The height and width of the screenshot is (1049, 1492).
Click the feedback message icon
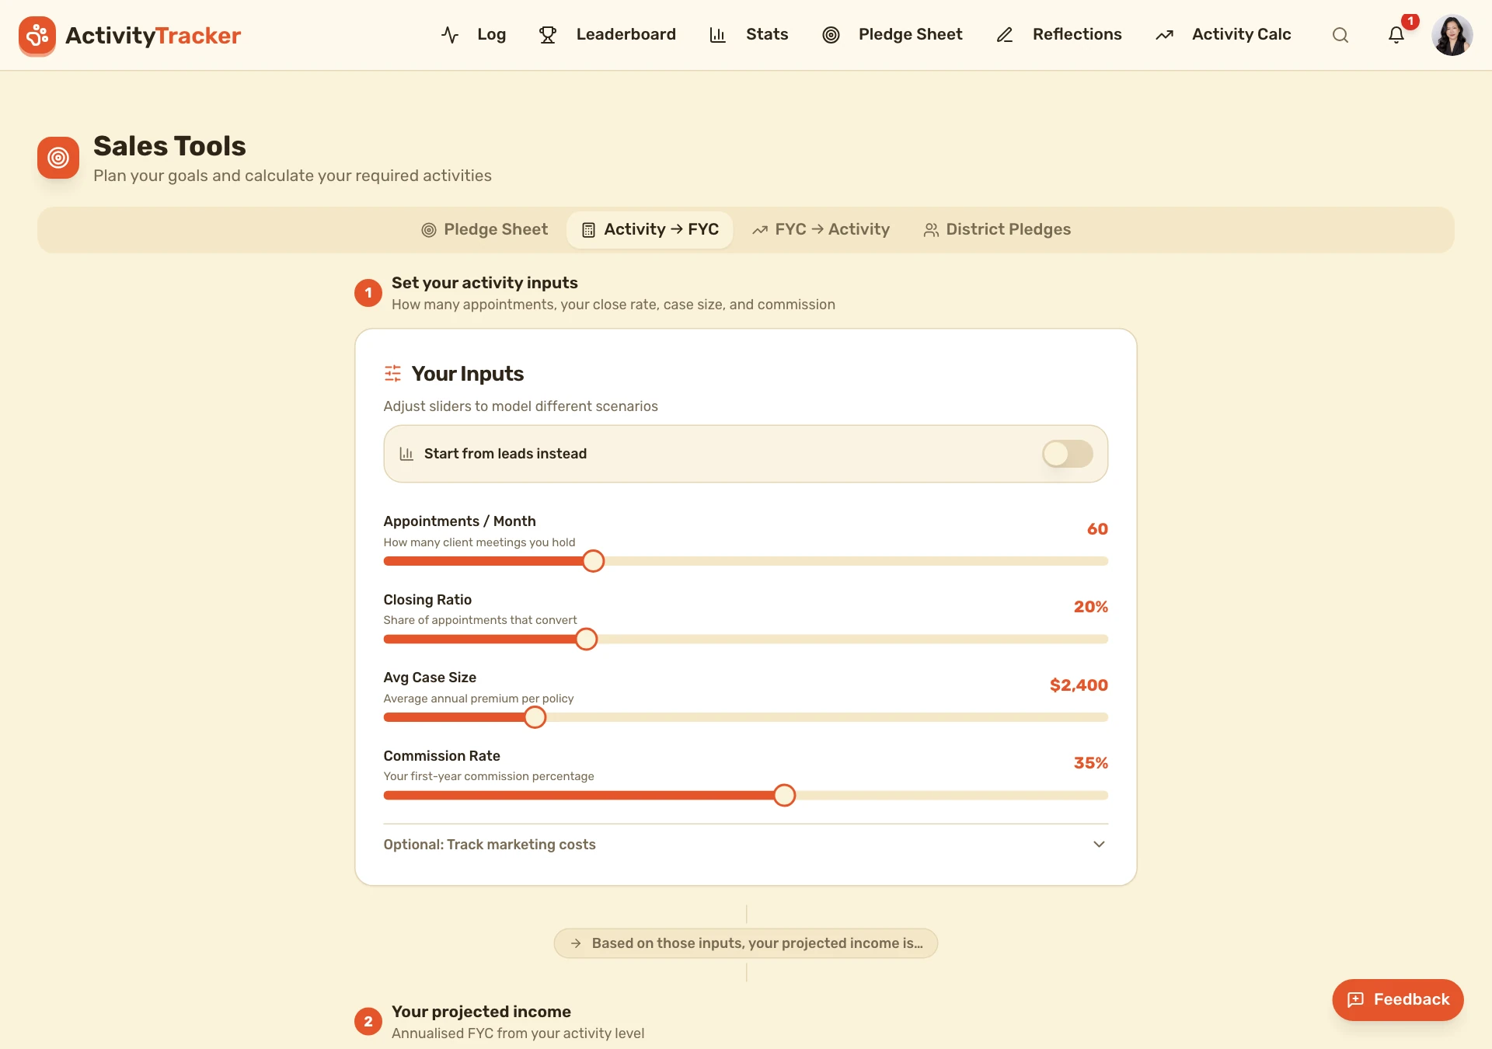pos(1356,1000)
